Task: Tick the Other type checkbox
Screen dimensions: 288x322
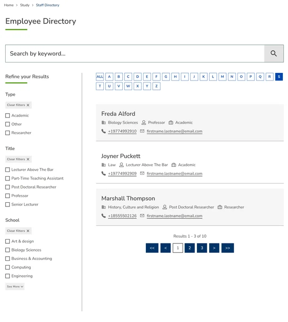Action: pyautogui.click(x=8, y=124)
